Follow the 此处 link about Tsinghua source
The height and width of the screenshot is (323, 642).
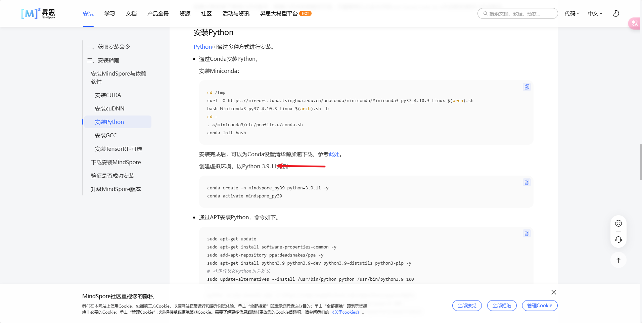click(334, 154)
